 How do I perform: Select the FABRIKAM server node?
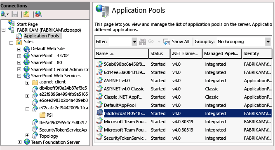[x=49, y=30]
